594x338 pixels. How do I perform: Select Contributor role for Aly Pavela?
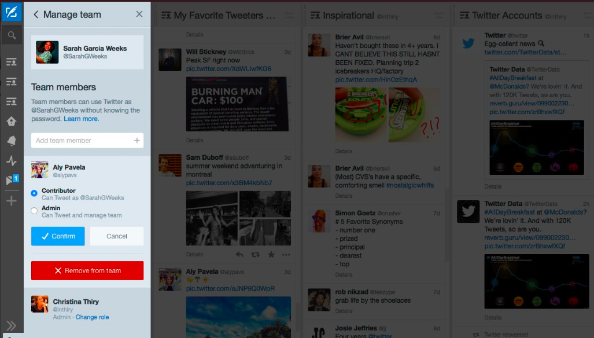point(34,193)
